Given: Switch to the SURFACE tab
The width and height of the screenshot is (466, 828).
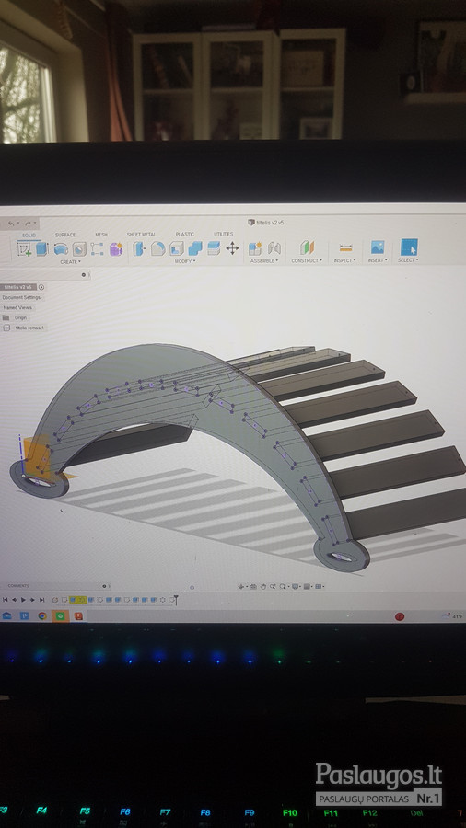Looking at the screenshot, I should tap(65, 235).
